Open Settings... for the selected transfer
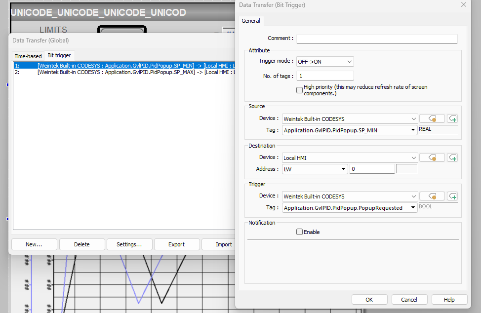Viewport: 481px width, 313px height. point(129,245)
